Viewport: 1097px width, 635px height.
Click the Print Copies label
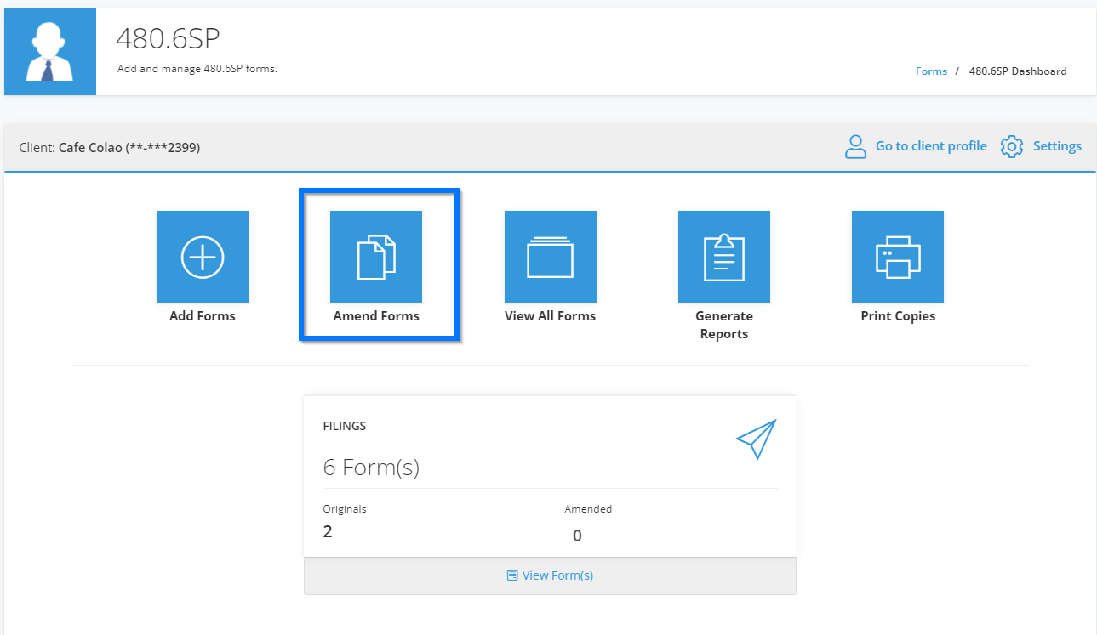click(898, 316)
